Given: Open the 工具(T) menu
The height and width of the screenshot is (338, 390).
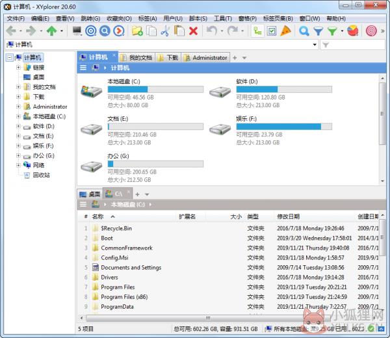Looking at the screenshot, I should tap(223, 19).
